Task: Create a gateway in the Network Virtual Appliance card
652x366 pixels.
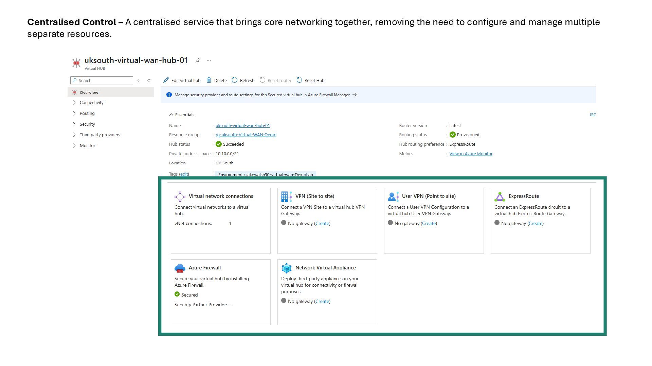Action: point(322,301)
